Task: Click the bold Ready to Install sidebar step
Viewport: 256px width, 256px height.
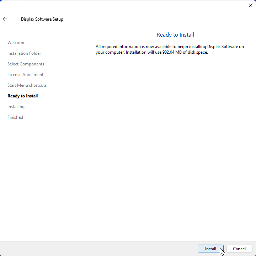Action: click(x=22, y=96)
